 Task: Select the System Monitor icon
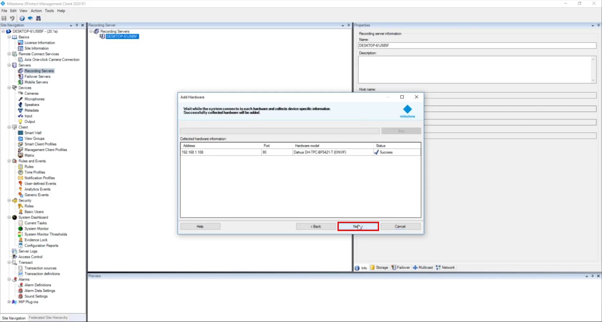[x=21, y=229]
